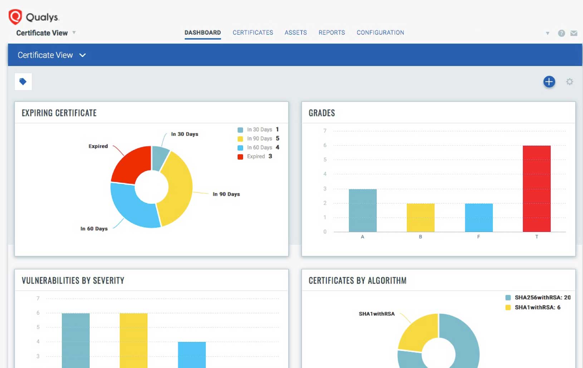583x368 pixels.
Task: Click the tag icon below the blue bar
Action: pos(23,81)
